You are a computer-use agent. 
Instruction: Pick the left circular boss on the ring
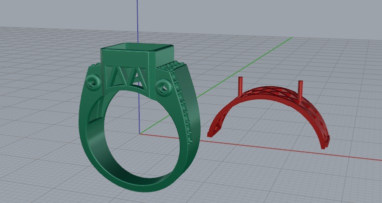(x=94, y=83)
